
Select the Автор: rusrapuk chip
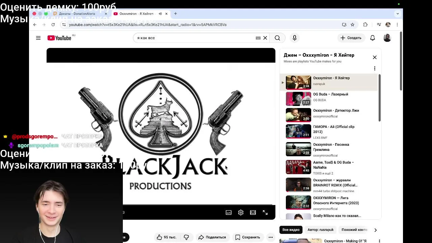tap(321, 230)
